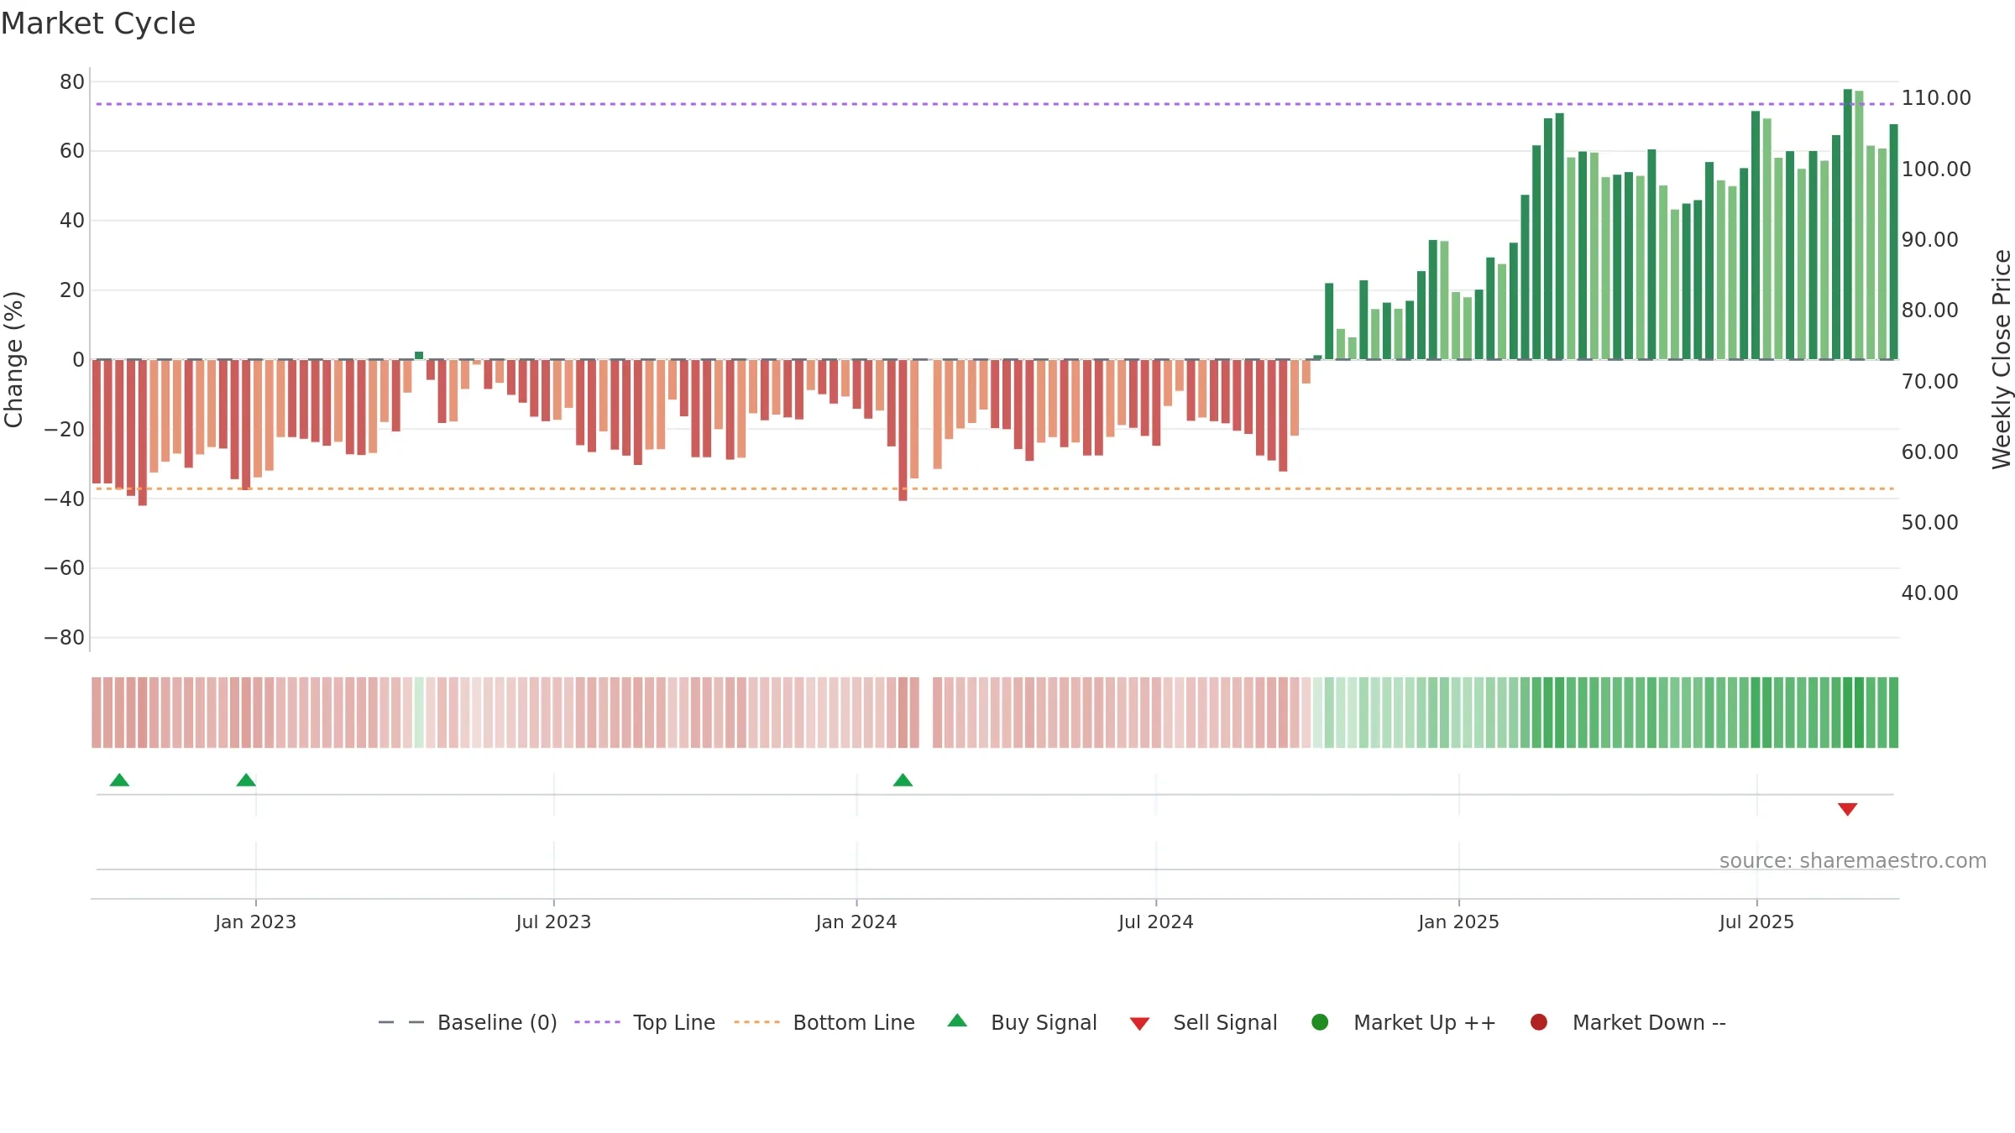
Task: Click the grey dashed Baseline legend swatch
Action: click(401, 1022)
